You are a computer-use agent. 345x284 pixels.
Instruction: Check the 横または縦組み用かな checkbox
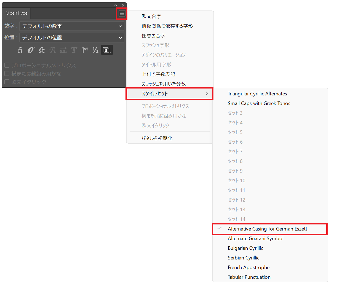[x=7, y=74]
